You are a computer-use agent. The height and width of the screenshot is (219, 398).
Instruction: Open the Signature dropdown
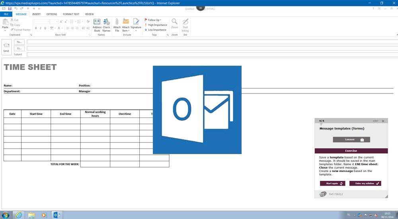(x=136, y=25)
